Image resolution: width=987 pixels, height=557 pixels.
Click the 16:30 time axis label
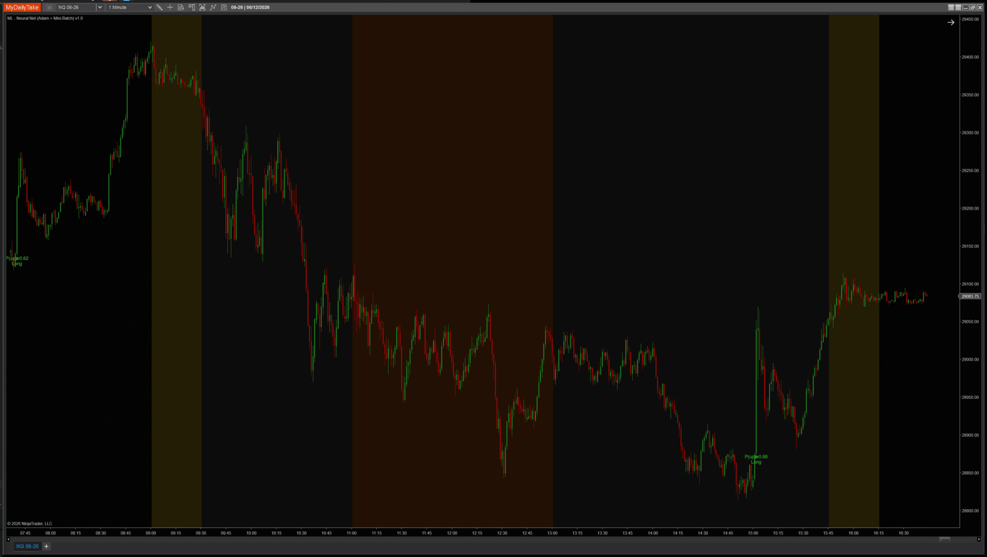click(x=904, y=533)
